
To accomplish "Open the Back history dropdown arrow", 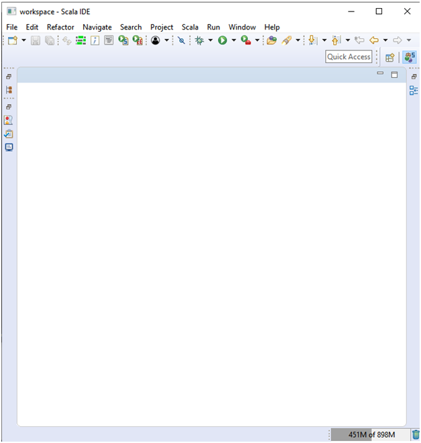I will [385, 40].
